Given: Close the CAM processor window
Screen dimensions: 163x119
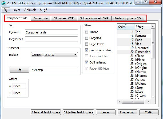Looking at the screenshot, I should pyautogui.click(x=155, y=2).
